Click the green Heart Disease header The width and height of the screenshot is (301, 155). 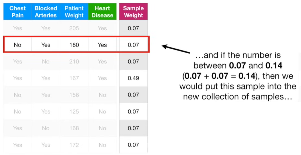(102, 12)
